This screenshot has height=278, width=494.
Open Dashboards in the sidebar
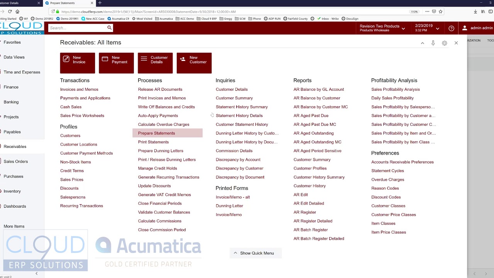click(15, 206)
